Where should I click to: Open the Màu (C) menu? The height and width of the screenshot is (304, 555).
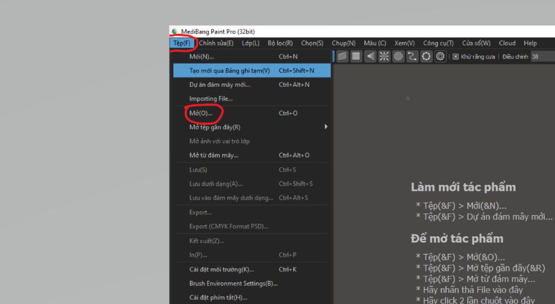(x=375, y=43)
